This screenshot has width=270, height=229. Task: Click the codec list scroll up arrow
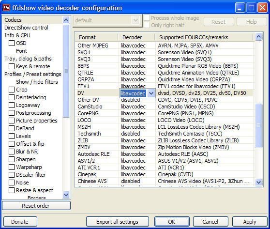[259, 36]
